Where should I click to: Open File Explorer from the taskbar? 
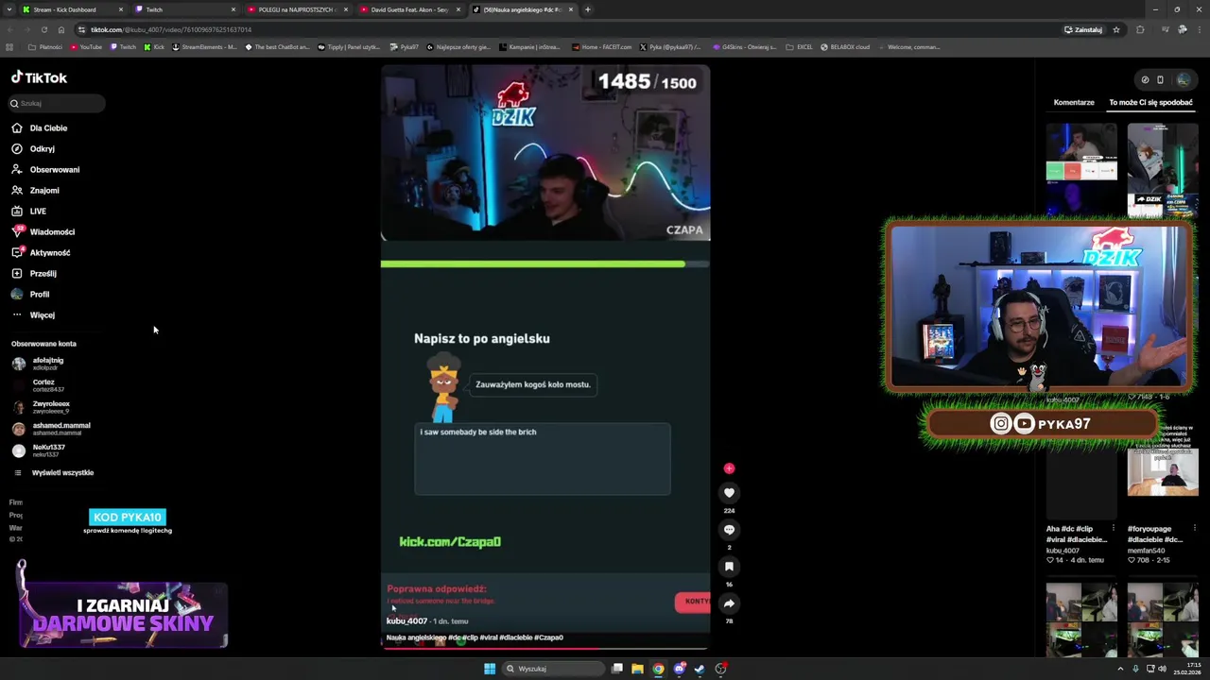tap(637, 669)
